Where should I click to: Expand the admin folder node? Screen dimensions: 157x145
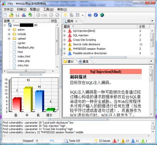tap(9, 29)
